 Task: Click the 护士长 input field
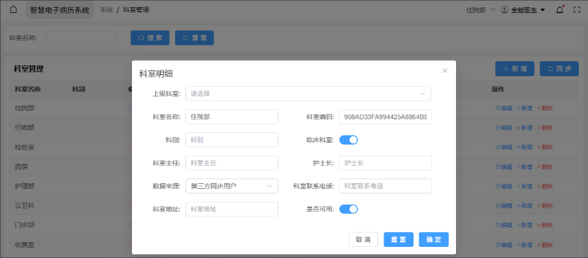385,163
